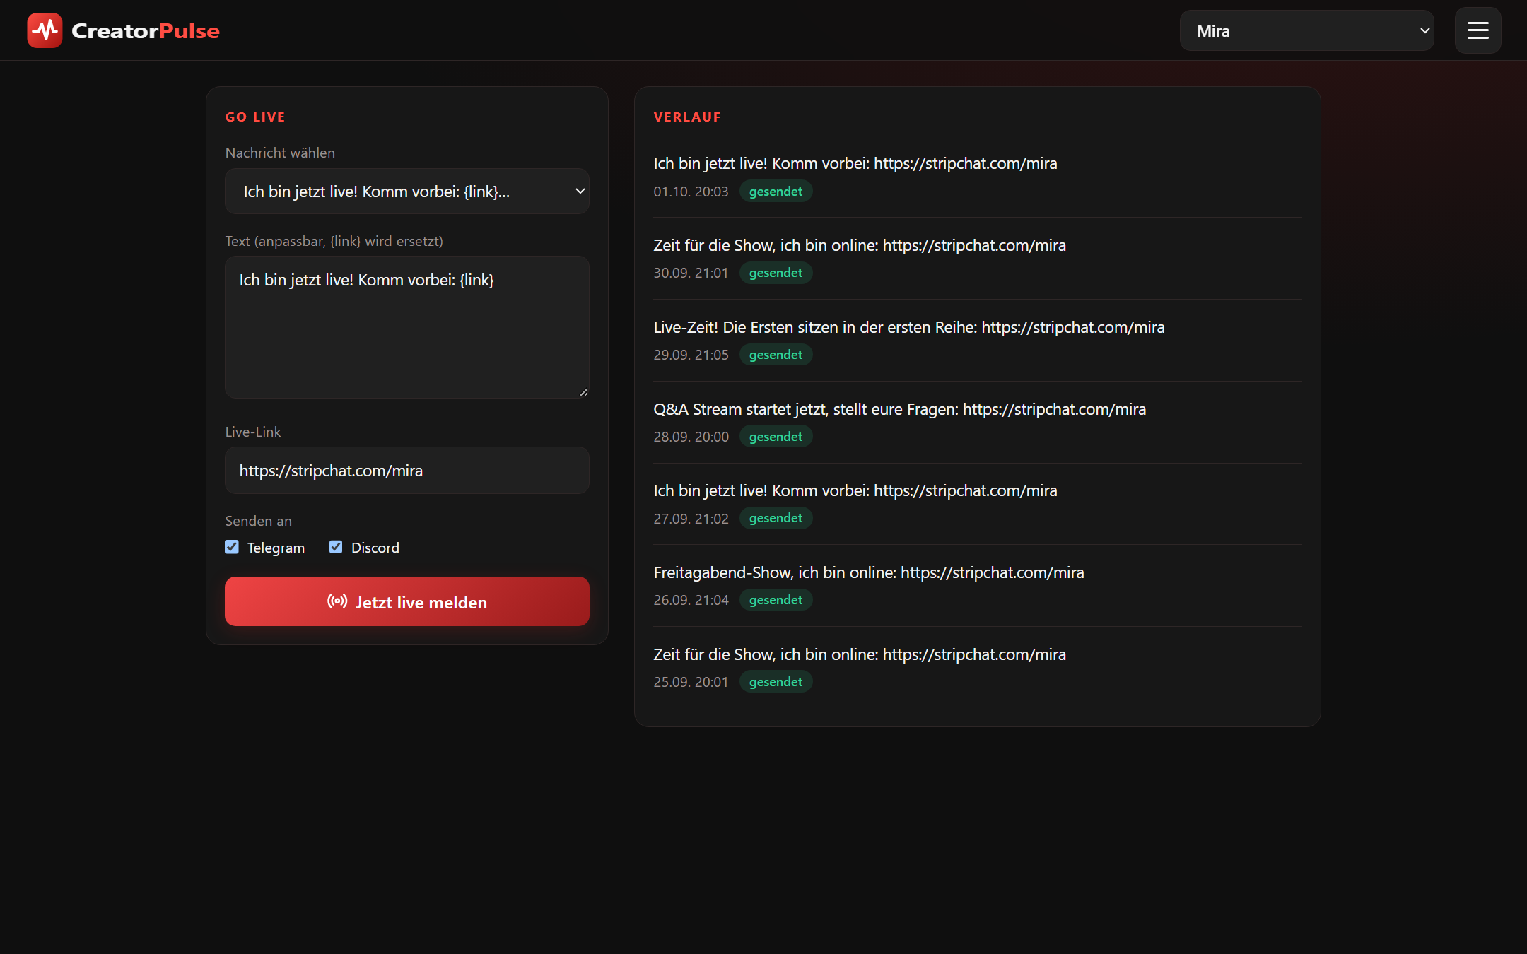The width and height of the screenshot is (1527, 954).
Task: Toggle Discord via its label text
Action: tap(375, 548)
